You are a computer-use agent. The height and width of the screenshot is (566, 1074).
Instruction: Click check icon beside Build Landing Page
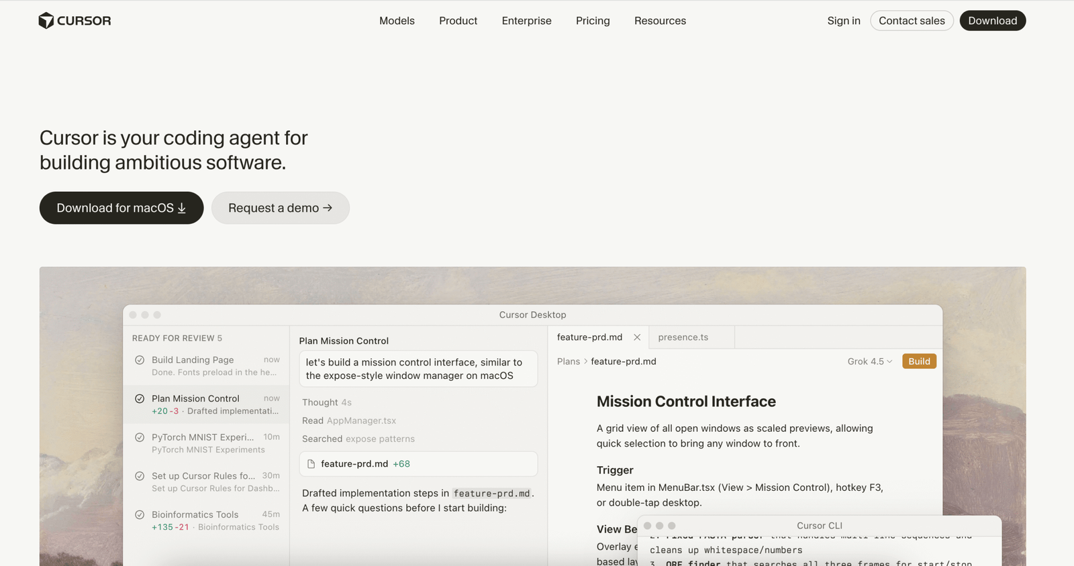point(140,360)
